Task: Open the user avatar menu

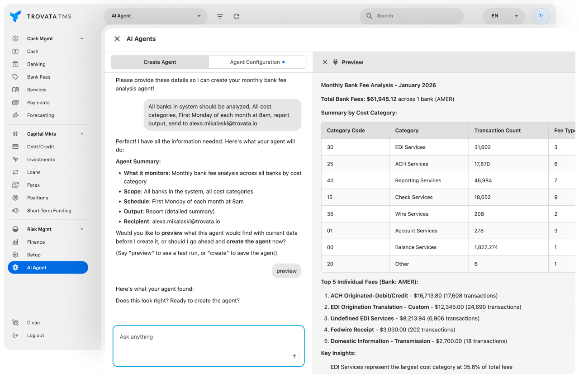Action: [x=541, y=16]
